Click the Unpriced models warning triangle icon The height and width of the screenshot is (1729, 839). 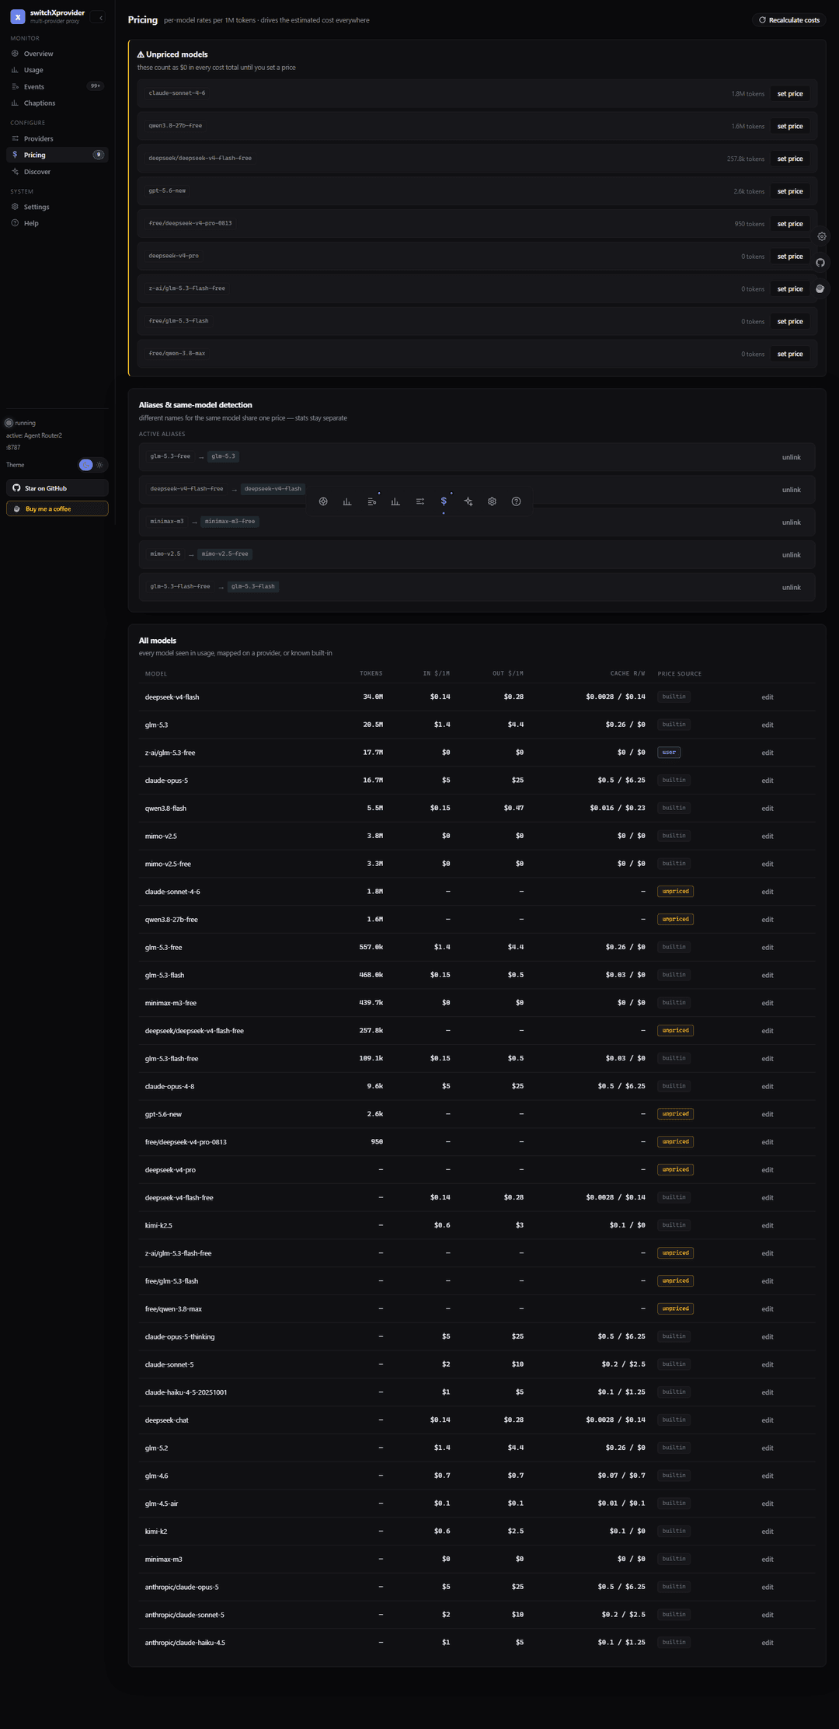[x=141, y=54]
